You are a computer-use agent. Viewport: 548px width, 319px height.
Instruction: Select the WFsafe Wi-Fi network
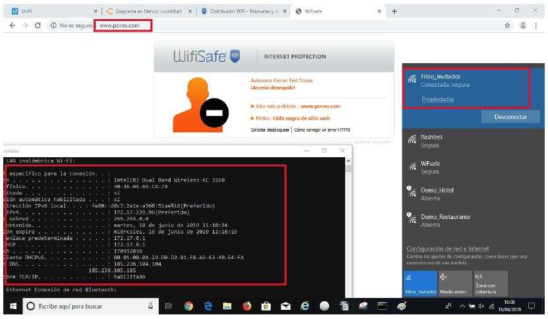pyautogui.click(x=473, y=168)
